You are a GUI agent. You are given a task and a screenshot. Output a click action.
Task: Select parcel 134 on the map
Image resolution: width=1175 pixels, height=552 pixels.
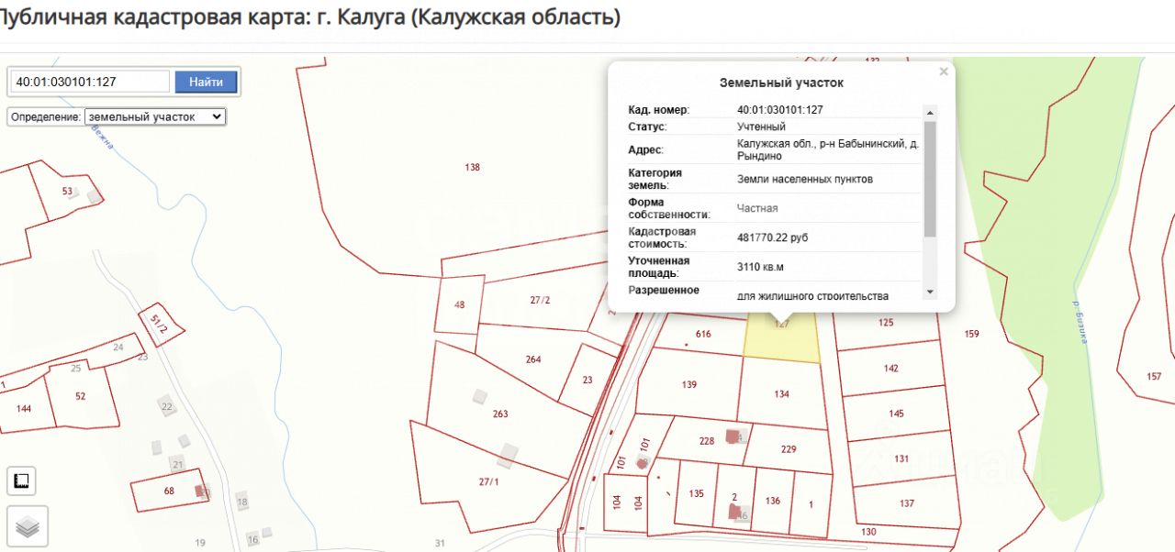[x=780, y=394]
